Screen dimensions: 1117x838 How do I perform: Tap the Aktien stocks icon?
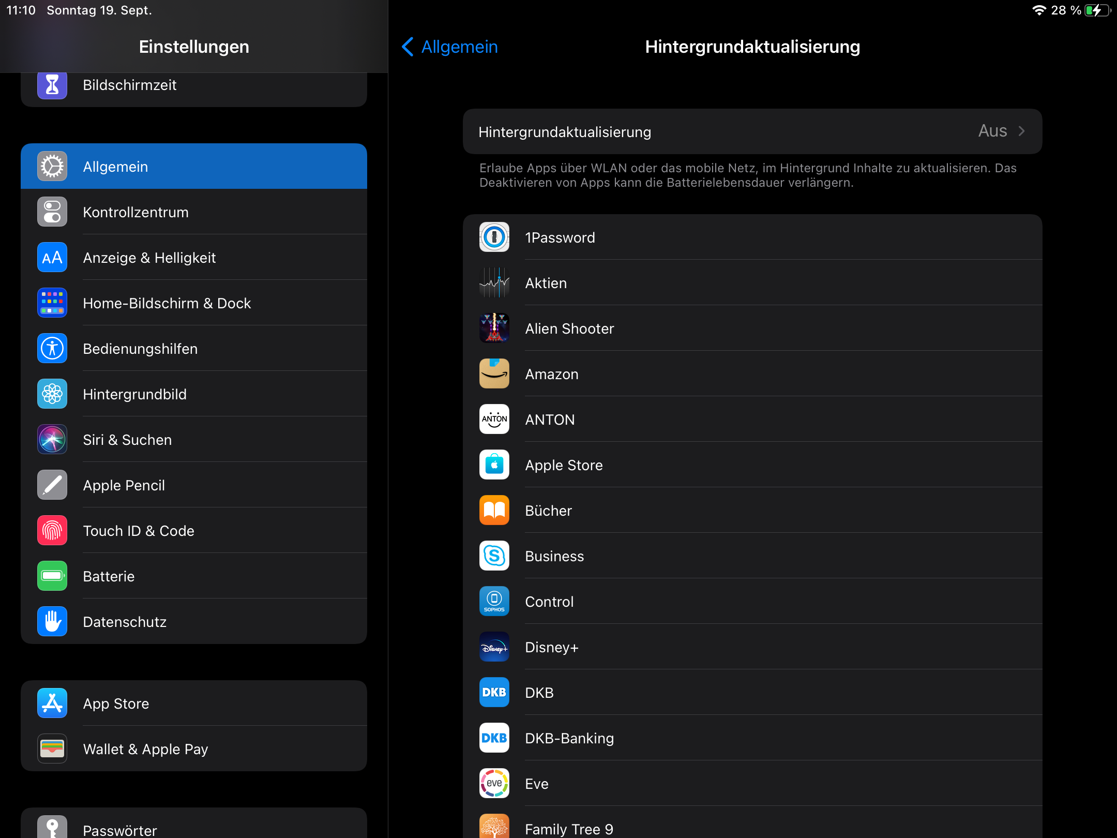pyautogui.click(x=494, y=283)
